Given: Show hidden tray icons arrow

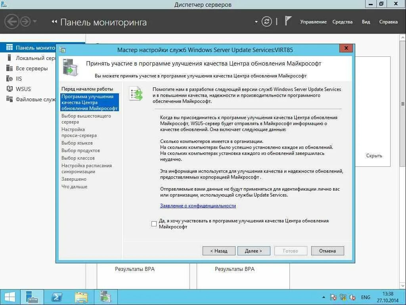Looking at the screenshot, I should click(x=324, y=297).
